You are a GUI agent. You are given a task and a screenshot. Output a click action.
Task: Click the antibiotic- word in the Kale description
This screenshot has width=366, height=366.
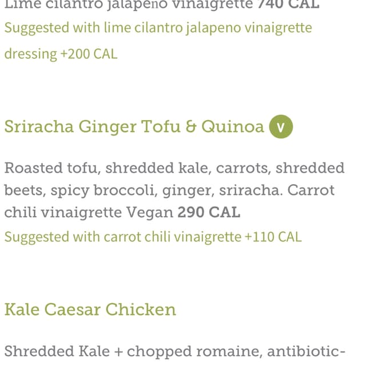click(307, 351)
